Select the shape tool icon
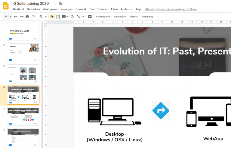This screenshot has height=148, width=231. tap(72, 17)
